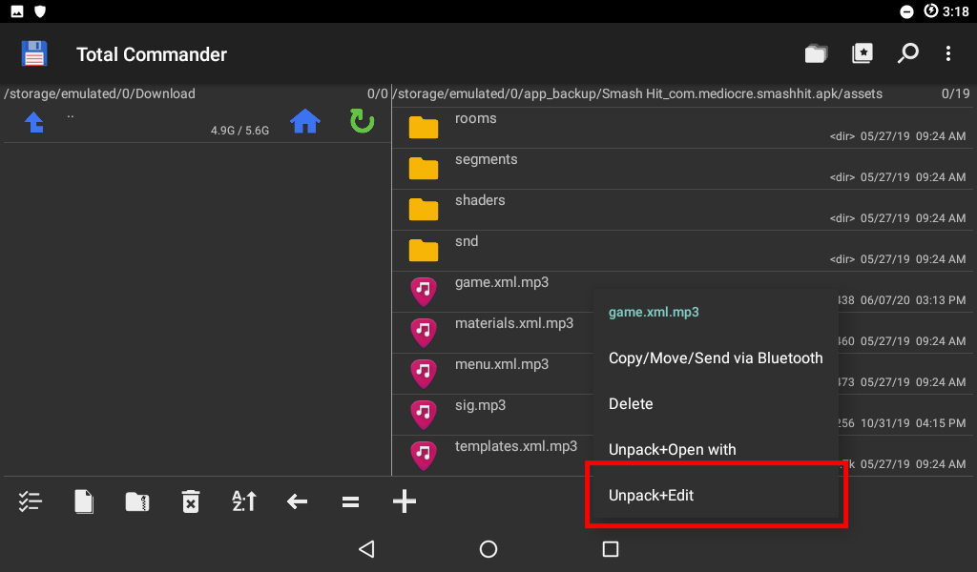Tap the game.xml.mp3 music icon
Screen dimensions: 977x572
coord(424,292)
